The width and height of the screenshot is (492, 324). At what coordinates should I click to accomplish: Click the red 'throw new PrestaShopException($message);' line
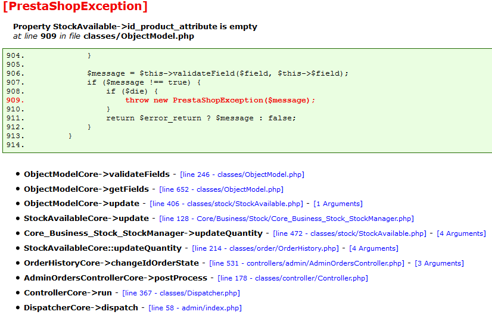pyautogui.click(x=220, y=101)
